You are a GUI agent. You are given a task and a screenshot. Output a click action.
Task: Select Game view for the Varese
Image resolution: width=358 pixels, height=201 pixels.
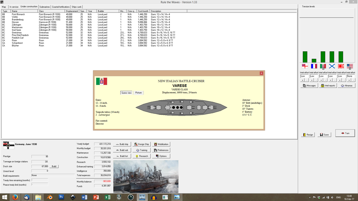(x=126, y=92)
